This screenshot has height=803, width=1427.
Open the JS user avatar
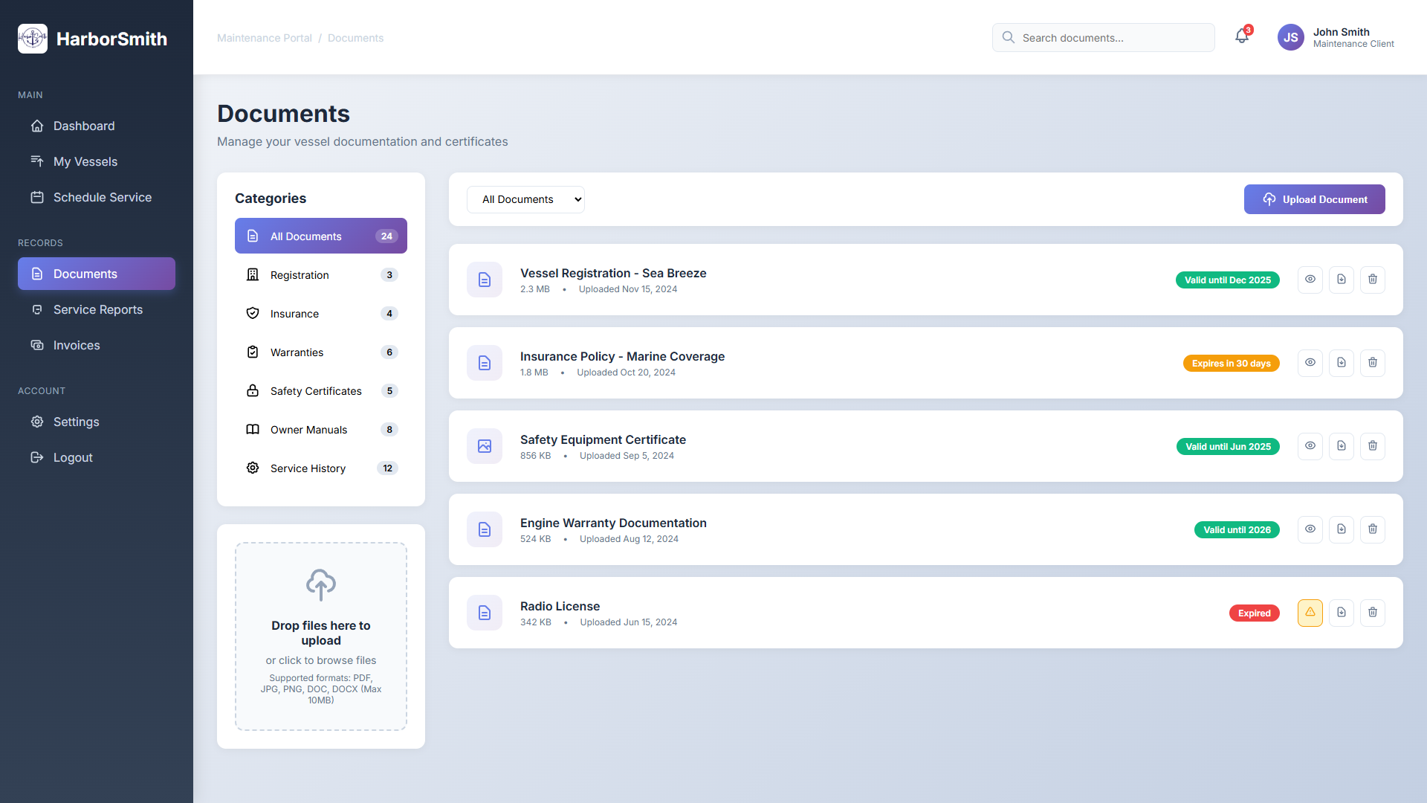pyautogui.click(x=1290, y=37)
